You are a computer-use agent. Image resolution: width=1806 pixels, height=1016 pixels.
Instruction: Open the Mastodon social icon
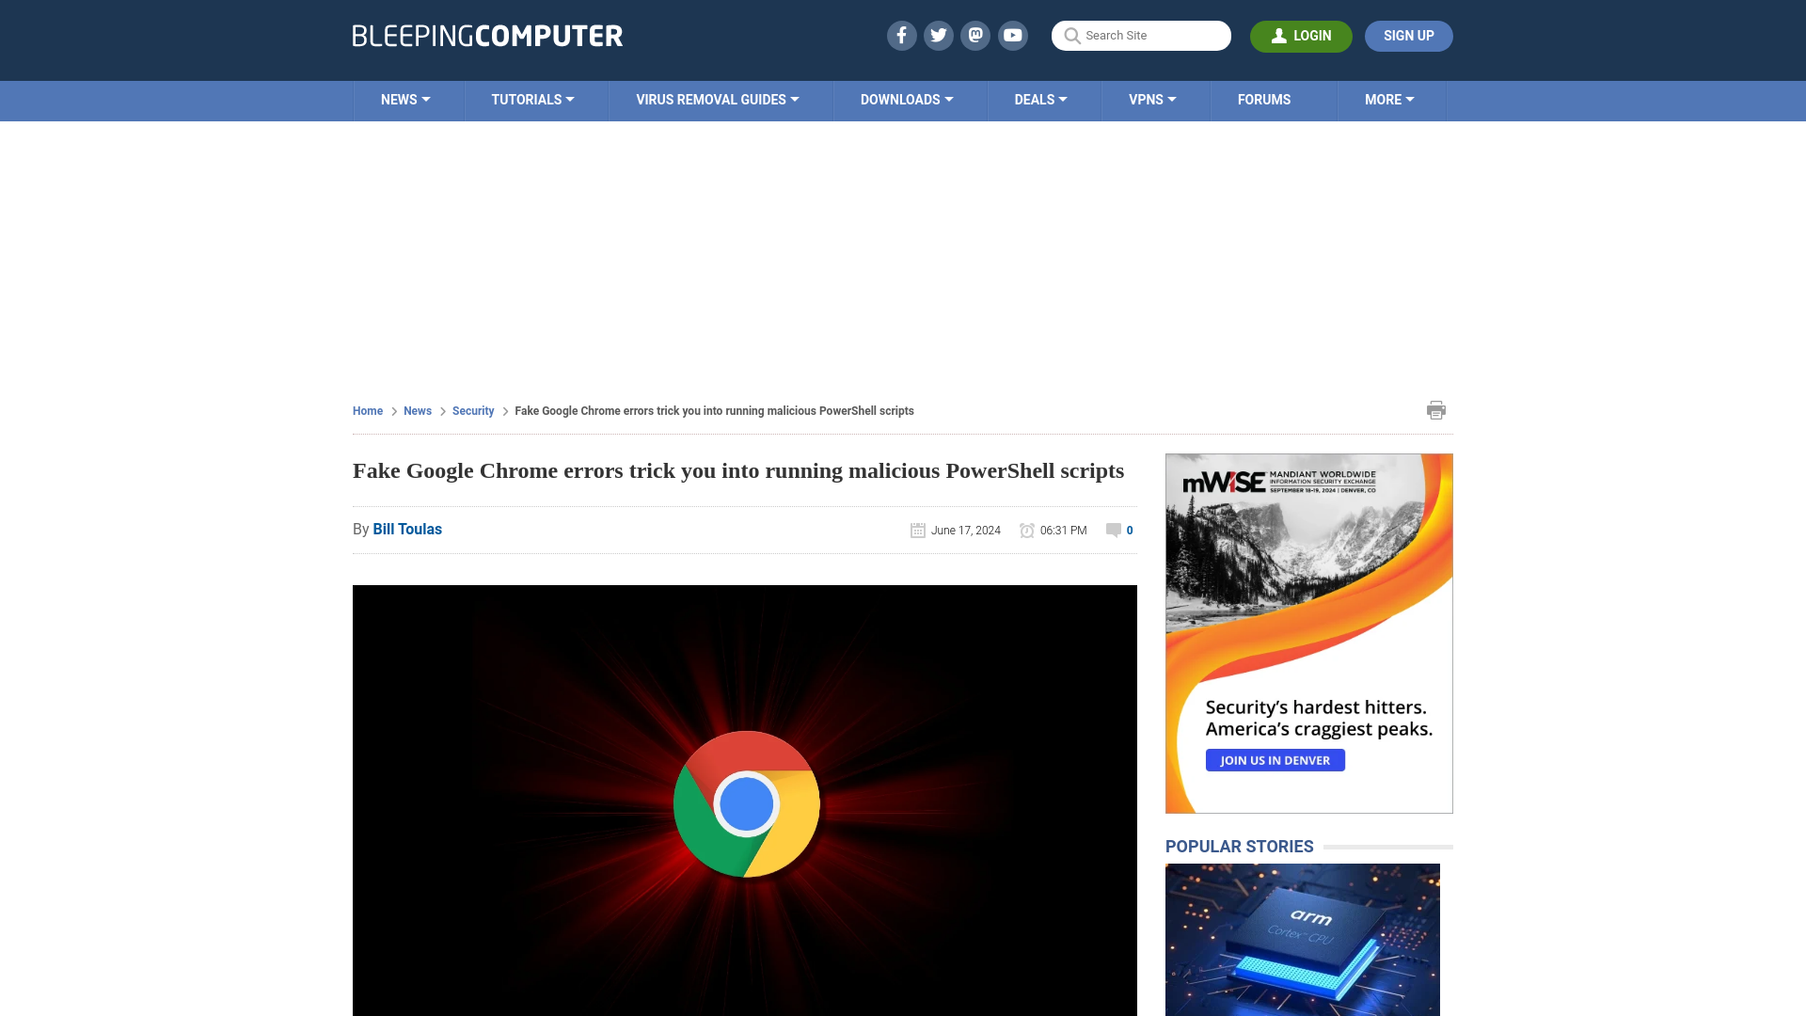click(976, 35)
